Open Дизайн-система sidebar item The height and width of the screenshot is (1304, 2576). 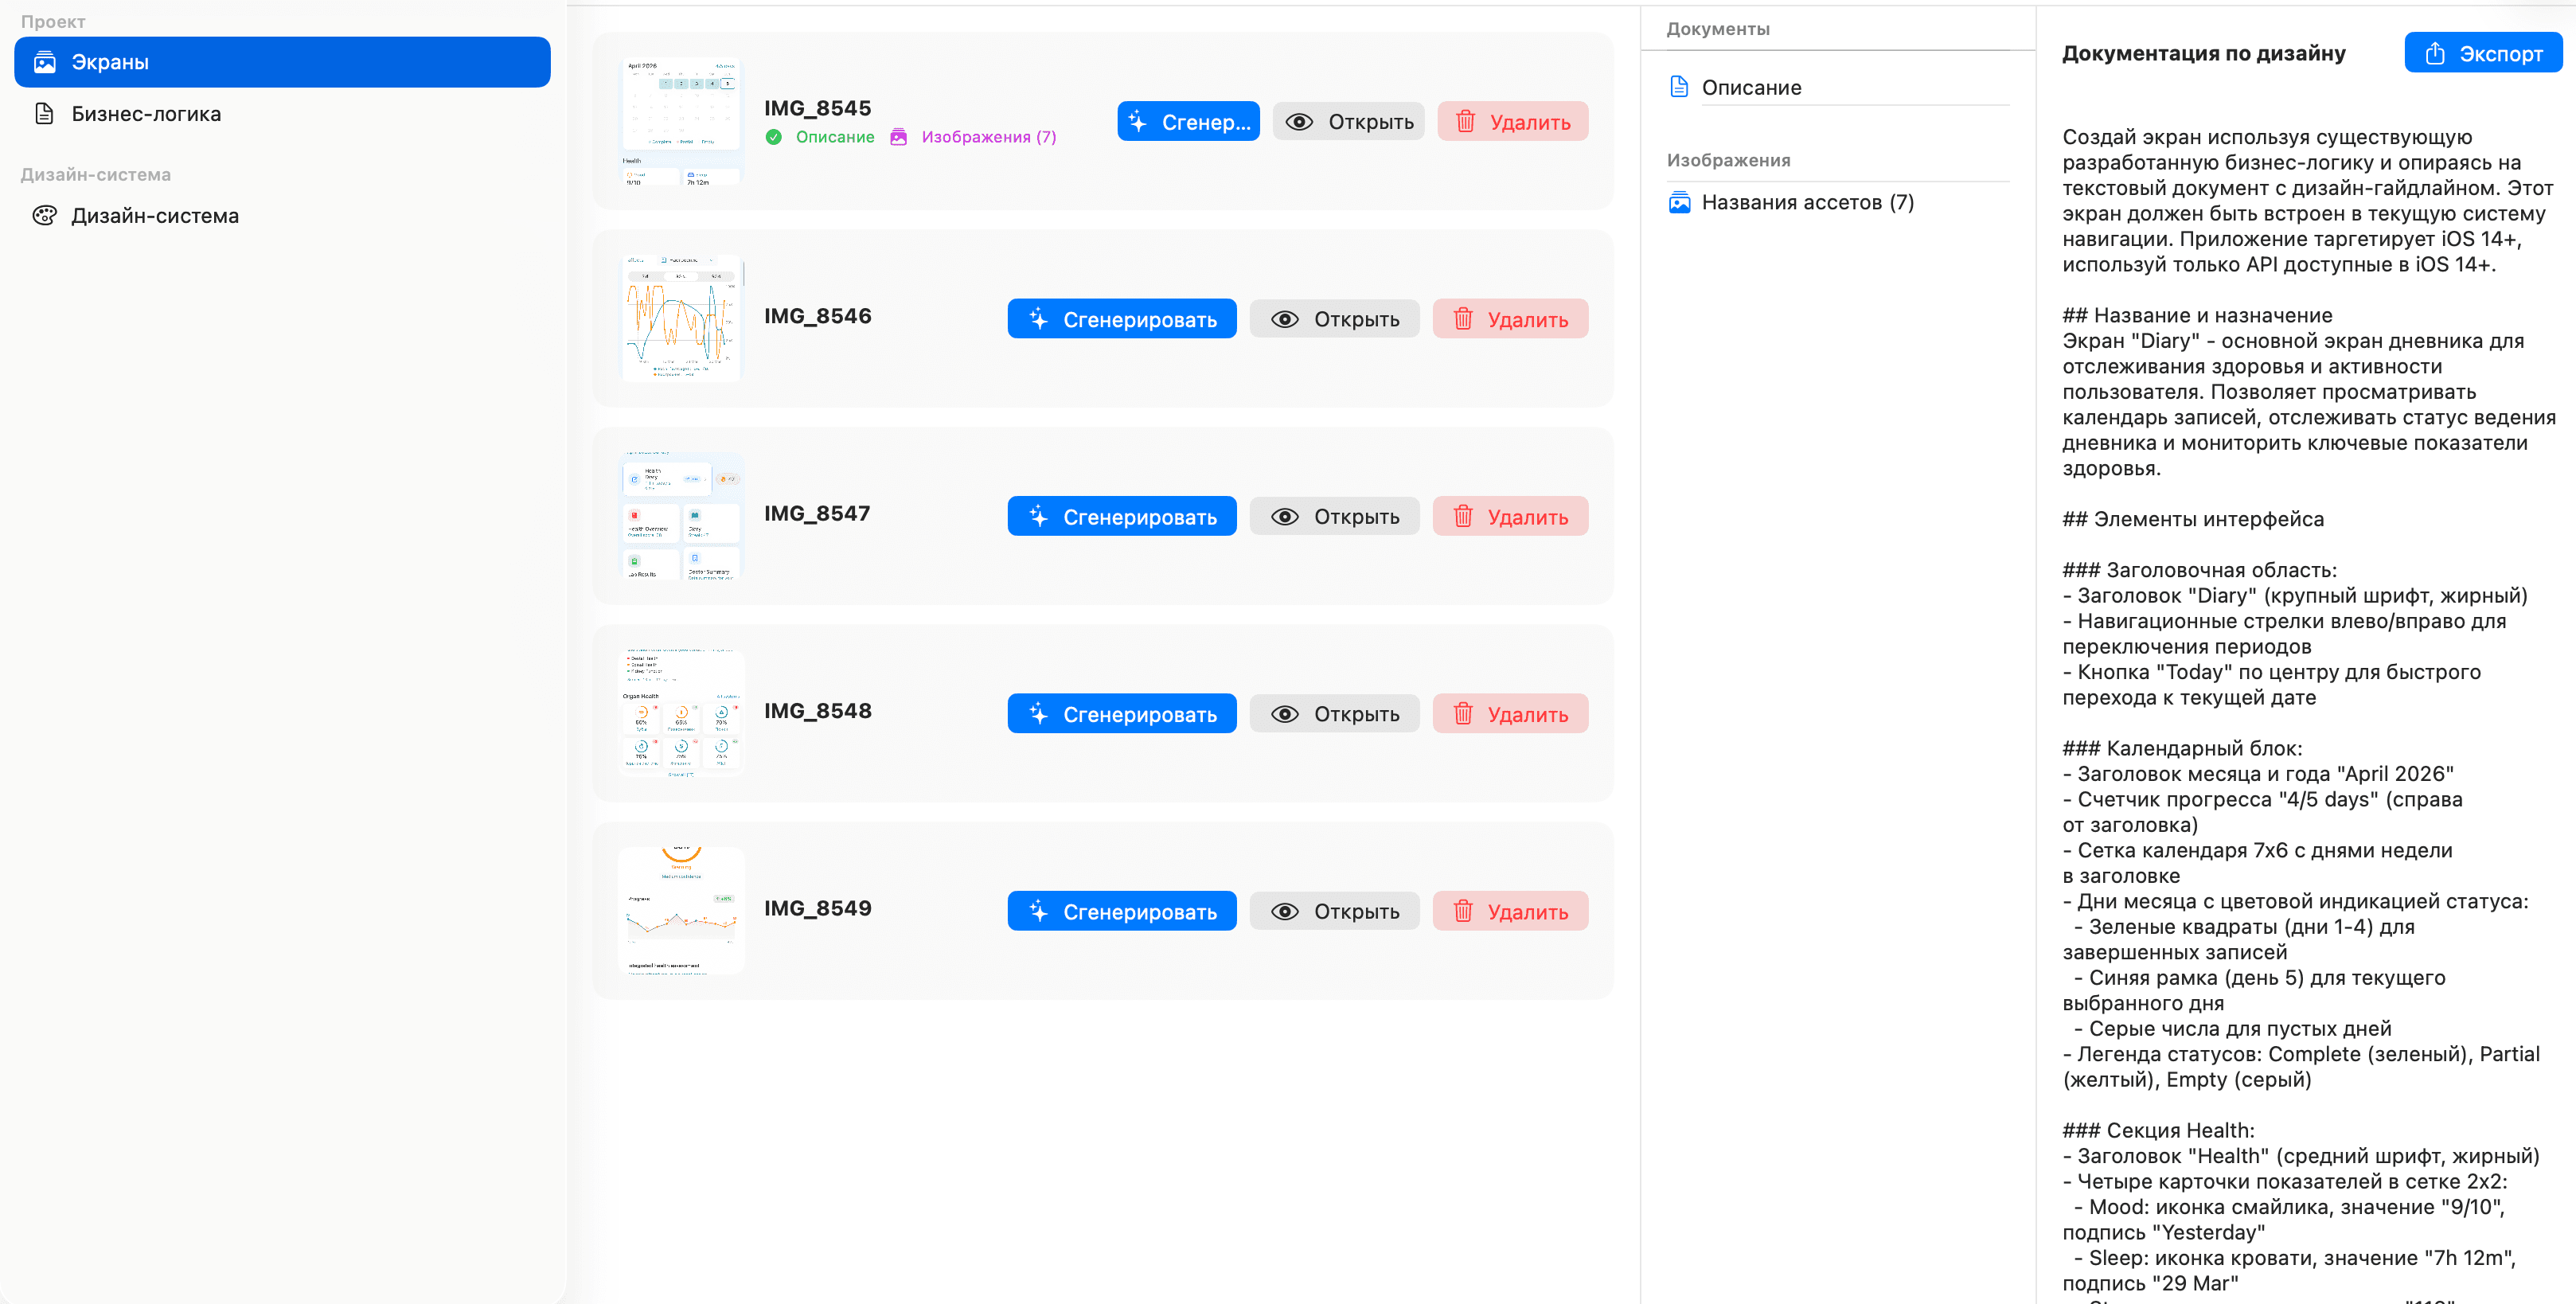(155, 216)
